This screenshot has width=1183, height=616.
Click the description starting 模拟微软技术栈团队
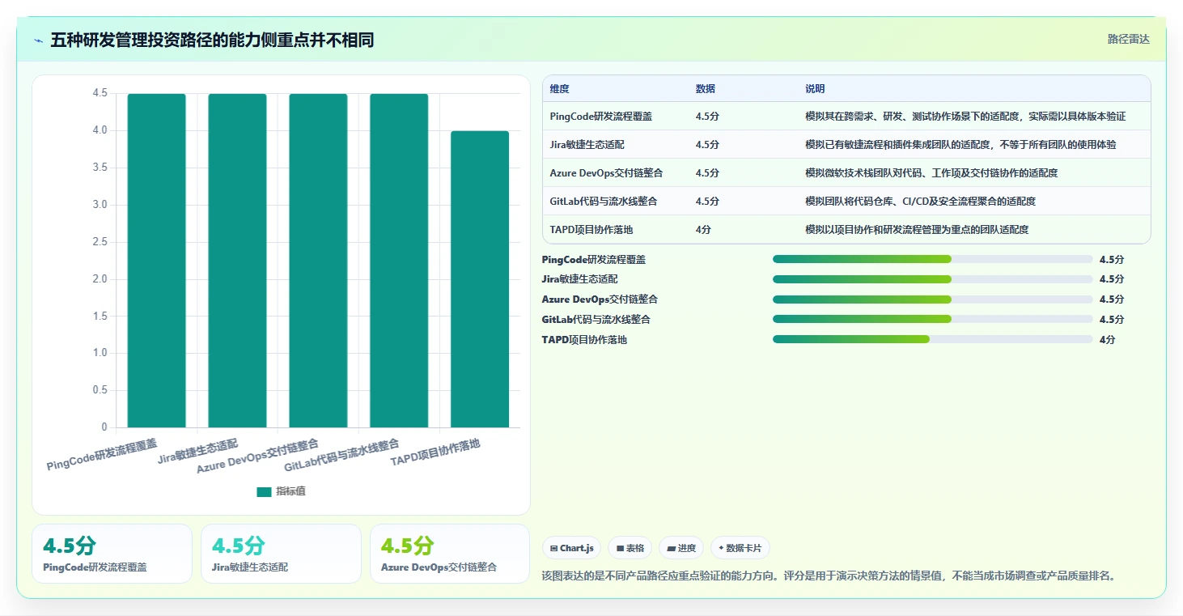(931, 173)
